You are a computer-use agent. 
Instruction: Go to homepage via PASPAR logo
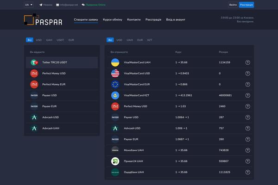coord(43,19)
